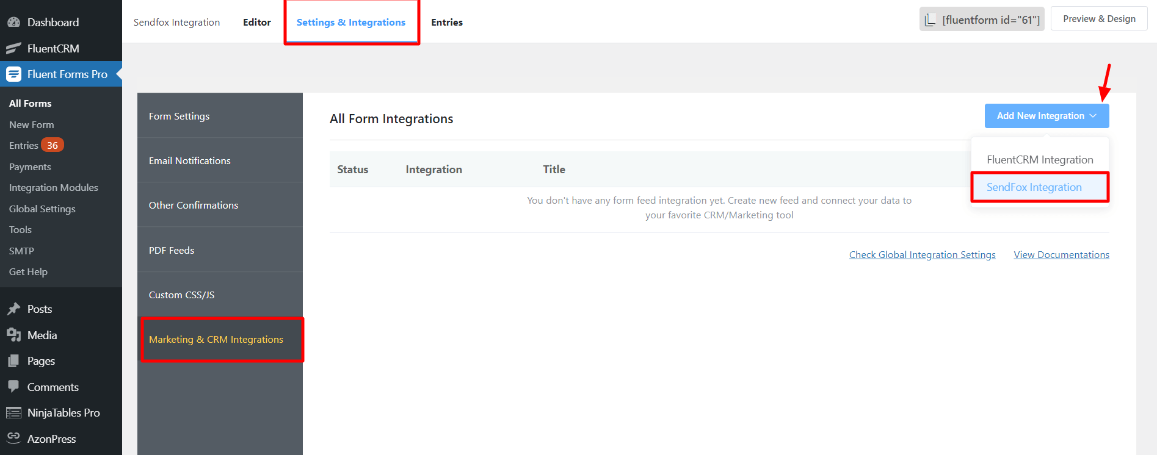This screenshot has width=1157, height=455.
Task: Open the Add New Integration dropdown
Action: (1046, 116)
